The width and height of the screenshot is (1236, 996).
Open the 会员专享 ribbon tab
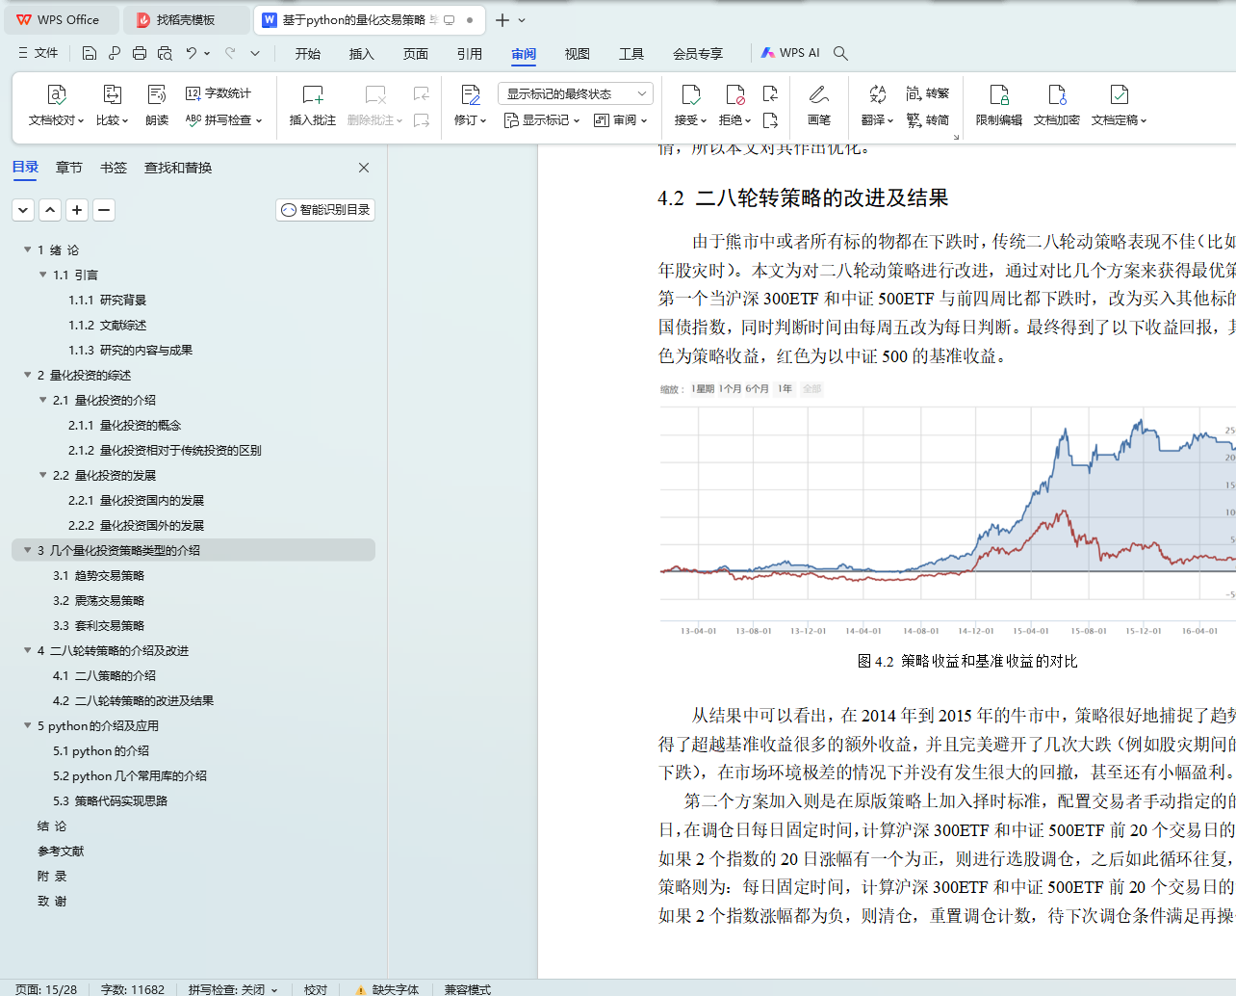698,54
